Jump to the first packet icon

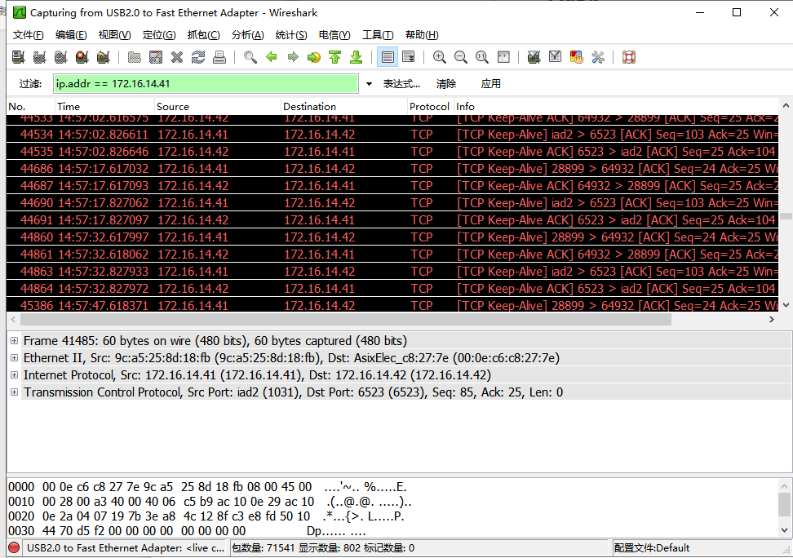click(x=334, y=57)
